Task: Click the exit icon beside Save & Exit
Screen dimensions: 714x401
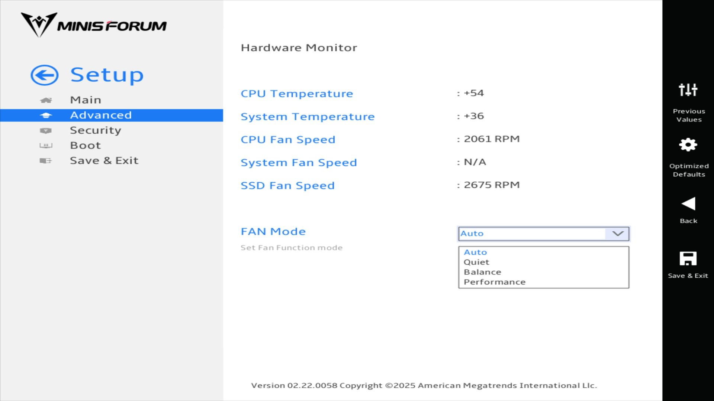Action: pyautogui.click(x=46, y=161)
